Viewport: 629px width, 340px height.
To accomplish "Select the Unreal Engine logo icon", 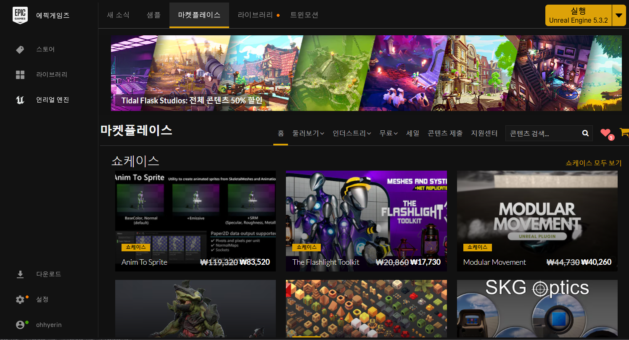I will [x=20, y=100].
